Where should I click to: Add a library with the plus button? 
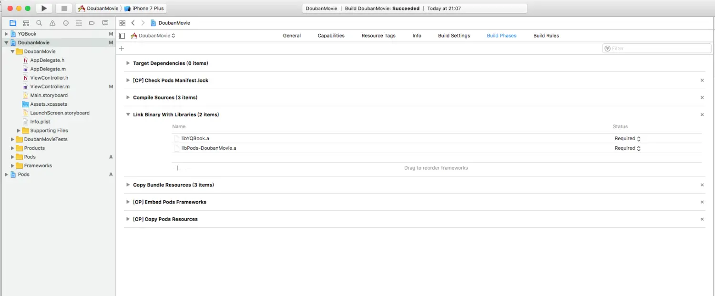177,168
